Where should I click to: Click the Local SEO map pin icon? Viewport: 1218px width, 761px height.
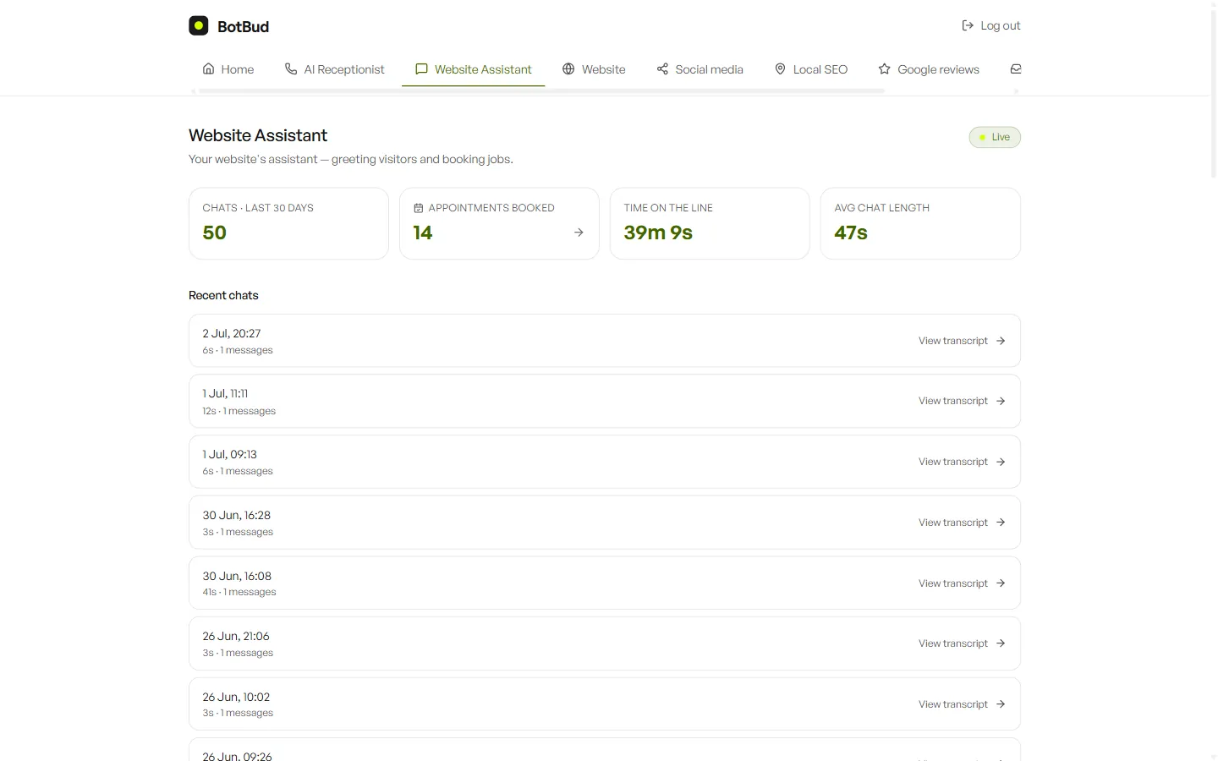click(x=780, y=68)
